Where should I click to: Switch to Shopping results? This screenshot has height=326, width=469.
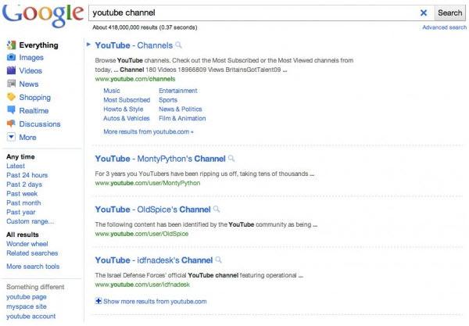[35, 98]
